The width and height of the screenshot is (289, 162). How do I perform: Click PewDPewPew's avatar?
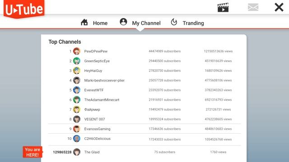tap(77, 51)
